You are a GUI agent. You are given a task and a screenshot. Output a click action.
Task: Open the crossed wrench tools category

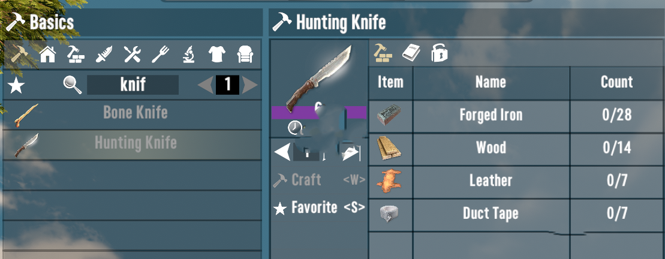click(132, 55)
